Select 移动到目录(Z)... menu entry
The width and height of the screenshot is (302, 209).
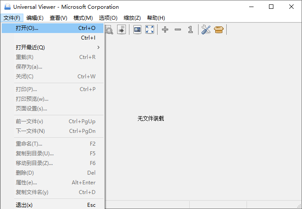click(52, 163)
